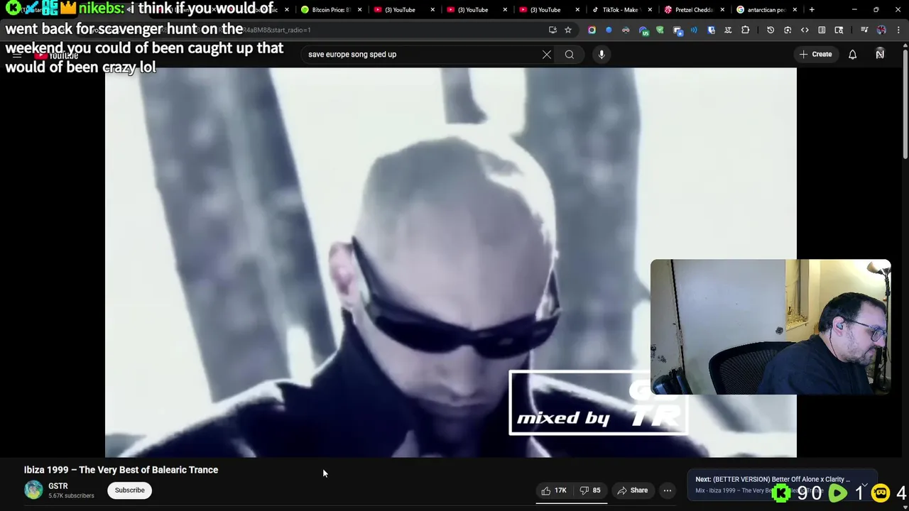The height and width of the screenshot is (511, 909).
Task: Click the blue sound waves extension icon
Action: point(694,30)
